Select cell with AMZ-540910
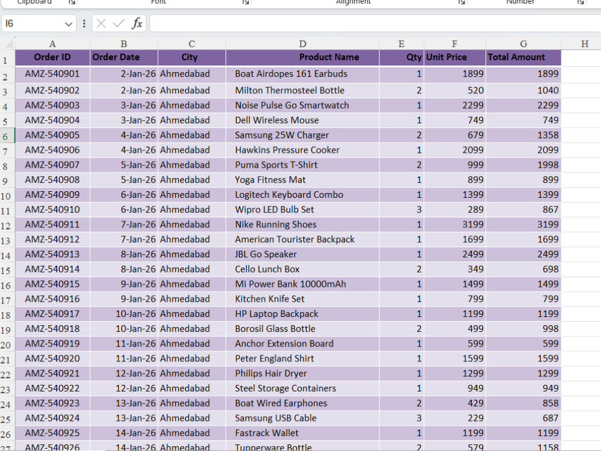 (x=52, y=210)
